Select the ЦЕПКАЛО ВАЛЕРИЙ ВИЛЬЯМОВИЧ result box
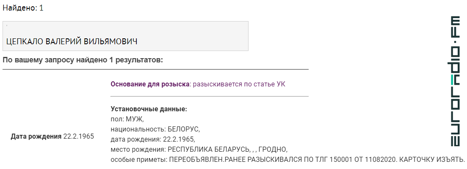 [125, 36]
